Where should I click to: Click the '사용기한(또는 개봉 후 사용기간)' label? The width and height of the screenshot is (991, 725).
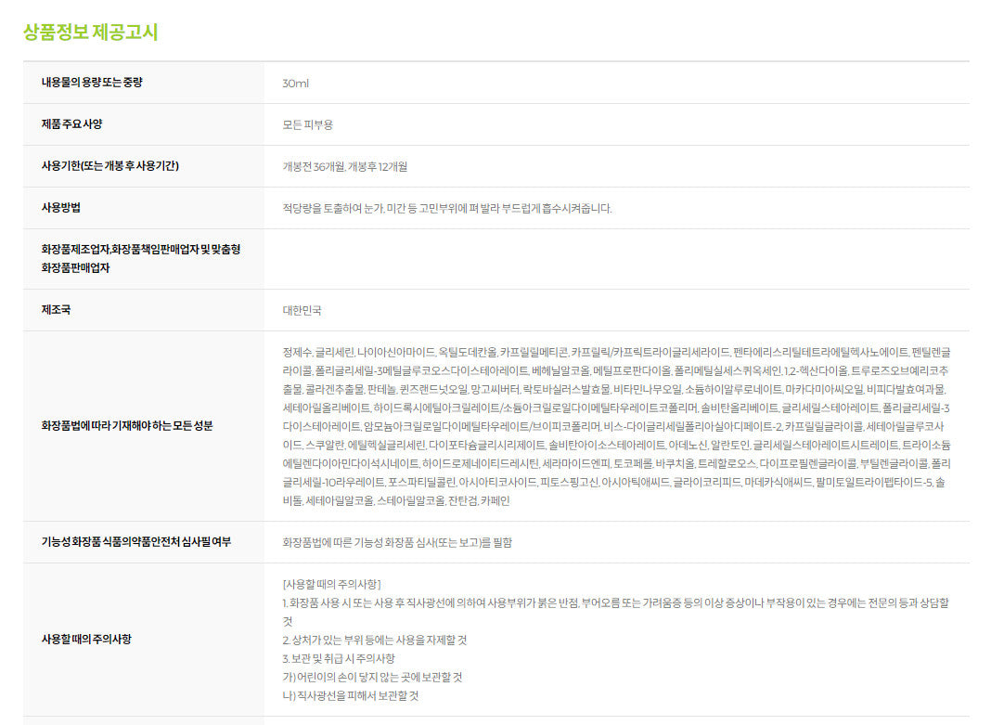[x=109, y=166]
